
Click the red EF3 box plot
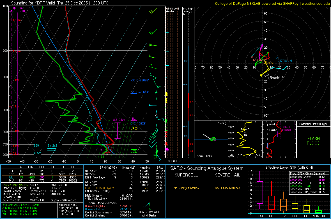click(x=272, y=196)
